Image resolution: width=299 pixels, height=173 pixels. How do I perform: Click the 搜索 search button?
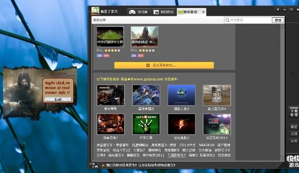click(x=278, y=20)
